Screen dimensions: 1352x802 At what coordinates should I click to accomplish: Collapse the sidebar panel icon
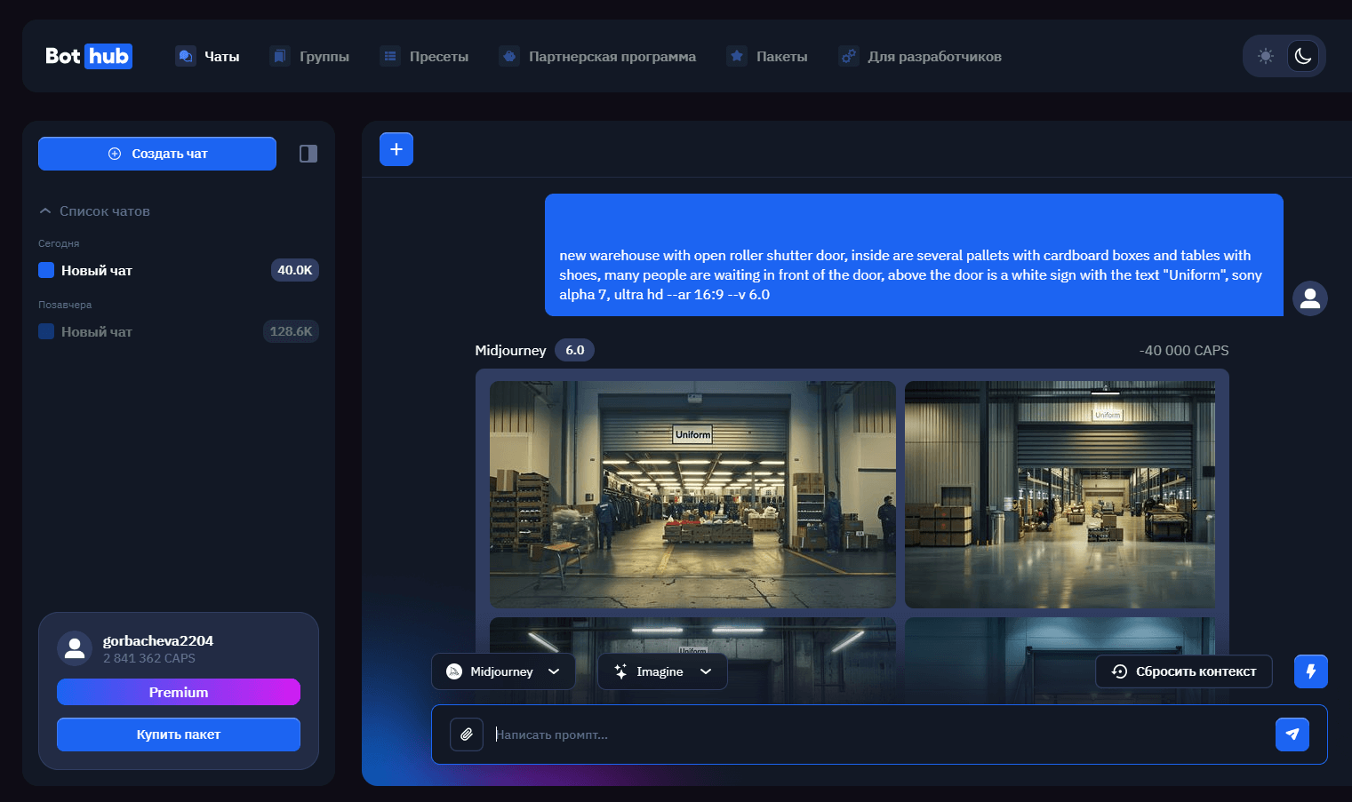(x=308, y=154)
